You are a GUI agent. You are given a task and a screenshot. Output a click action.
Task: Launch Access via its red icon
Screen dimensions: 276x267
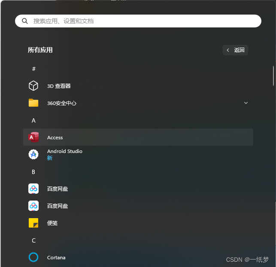click(33, 137)
